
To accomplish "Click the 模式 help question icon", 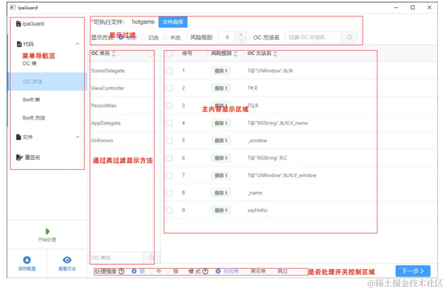I will coord(206,271).
